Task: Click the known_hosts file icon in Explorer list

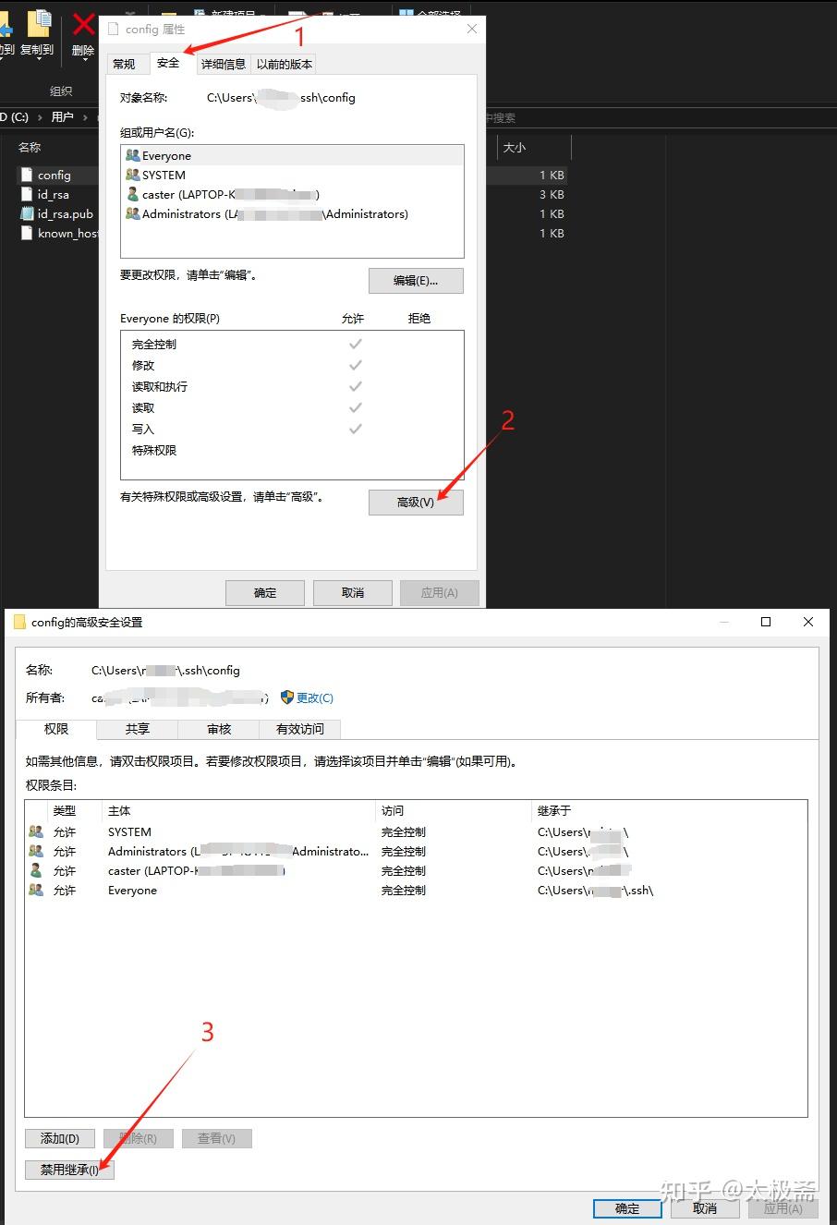Action: tap(27, 233)
